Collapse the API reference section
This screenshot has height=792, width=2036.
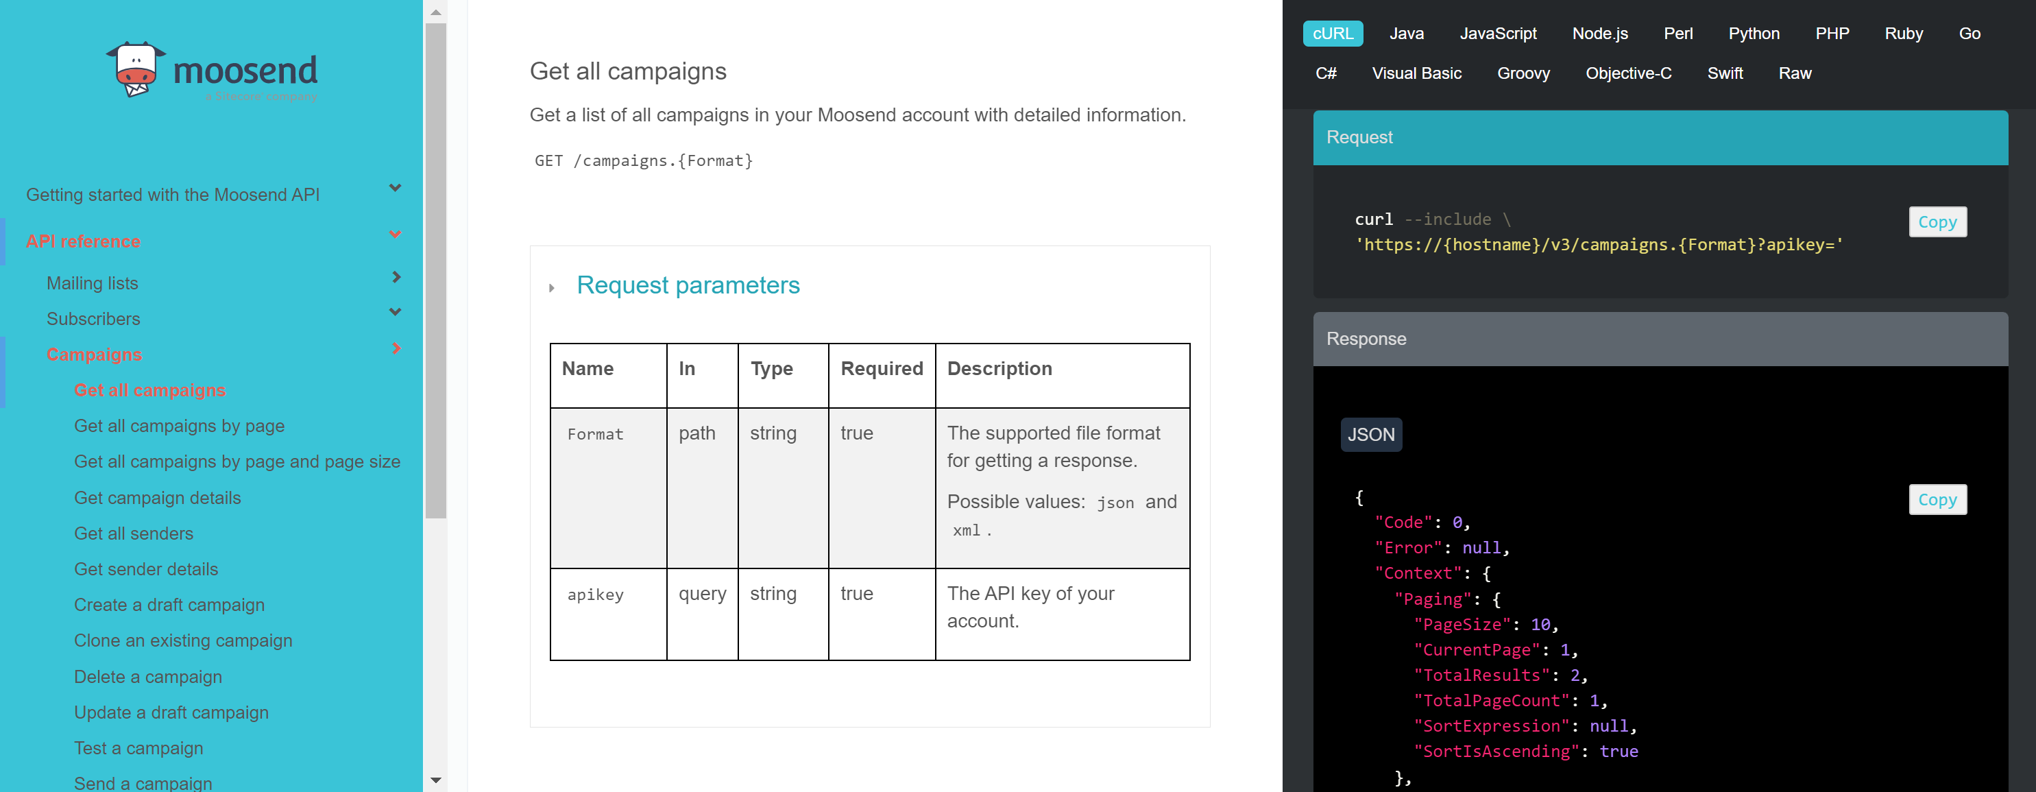(393, 234)
